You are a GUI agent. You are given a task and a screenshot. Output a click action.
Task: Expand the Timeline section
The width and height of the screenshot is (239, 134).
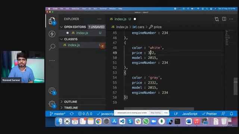(x=83, y=108)
